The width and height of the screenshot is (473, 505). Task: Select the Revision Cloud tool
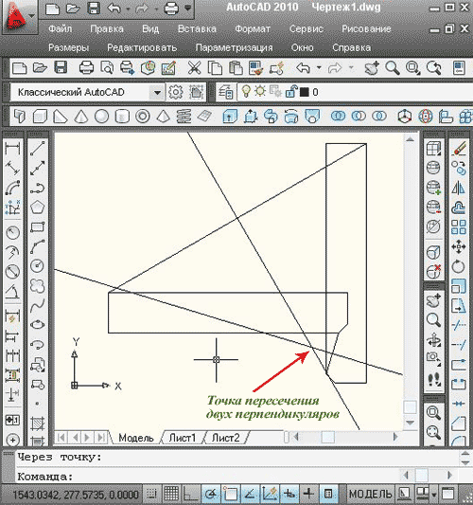[38, 286]
